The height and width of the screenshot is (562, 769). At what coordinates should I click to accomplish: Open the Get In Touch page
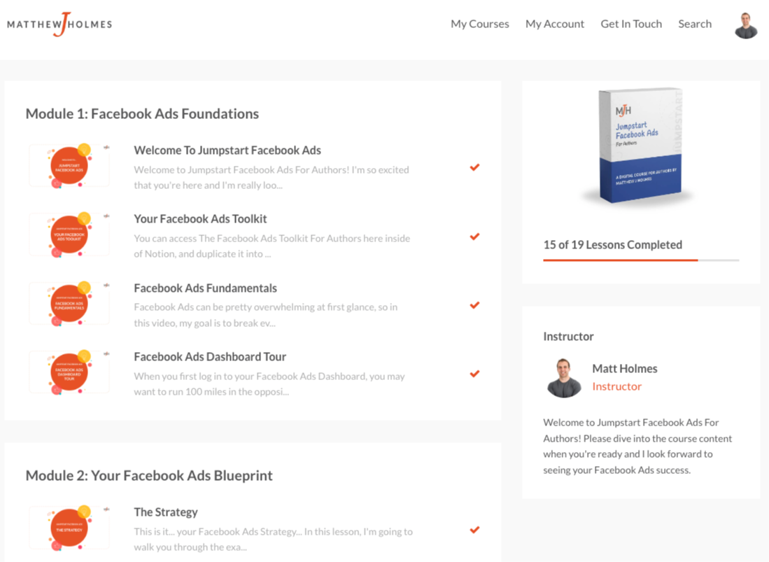coord(631,24)
